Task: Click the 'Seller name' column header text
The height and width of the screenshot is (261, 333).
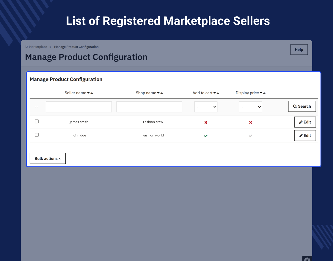Action: point(76,93)
